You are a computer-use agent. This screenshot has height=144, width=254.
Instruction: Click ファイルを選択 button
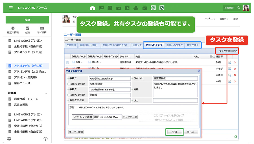(83, 117)
